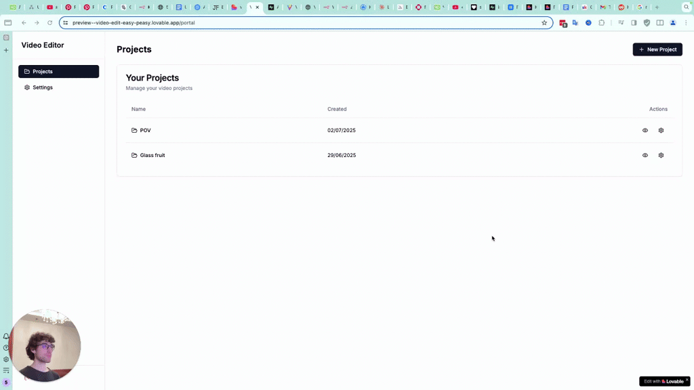Open the three-dot browser menu

click(686, 22)
